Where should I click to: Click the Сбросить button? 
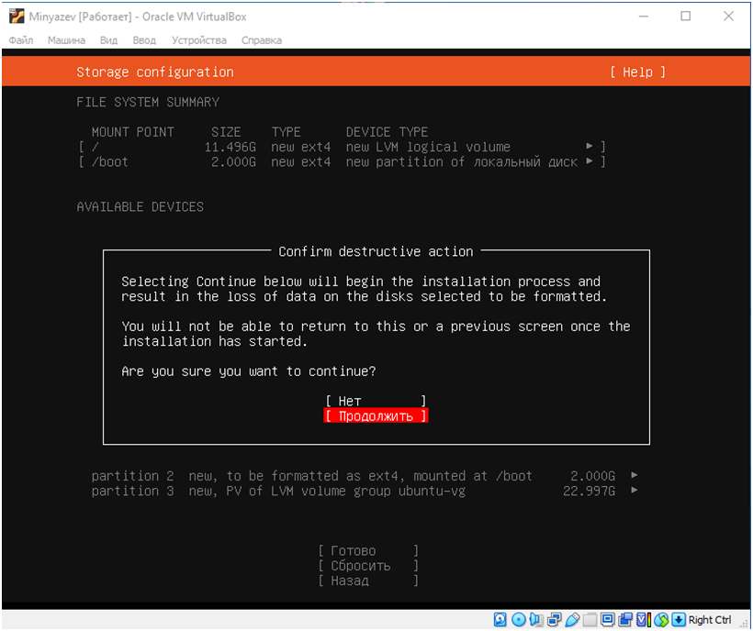click(368, 566)
